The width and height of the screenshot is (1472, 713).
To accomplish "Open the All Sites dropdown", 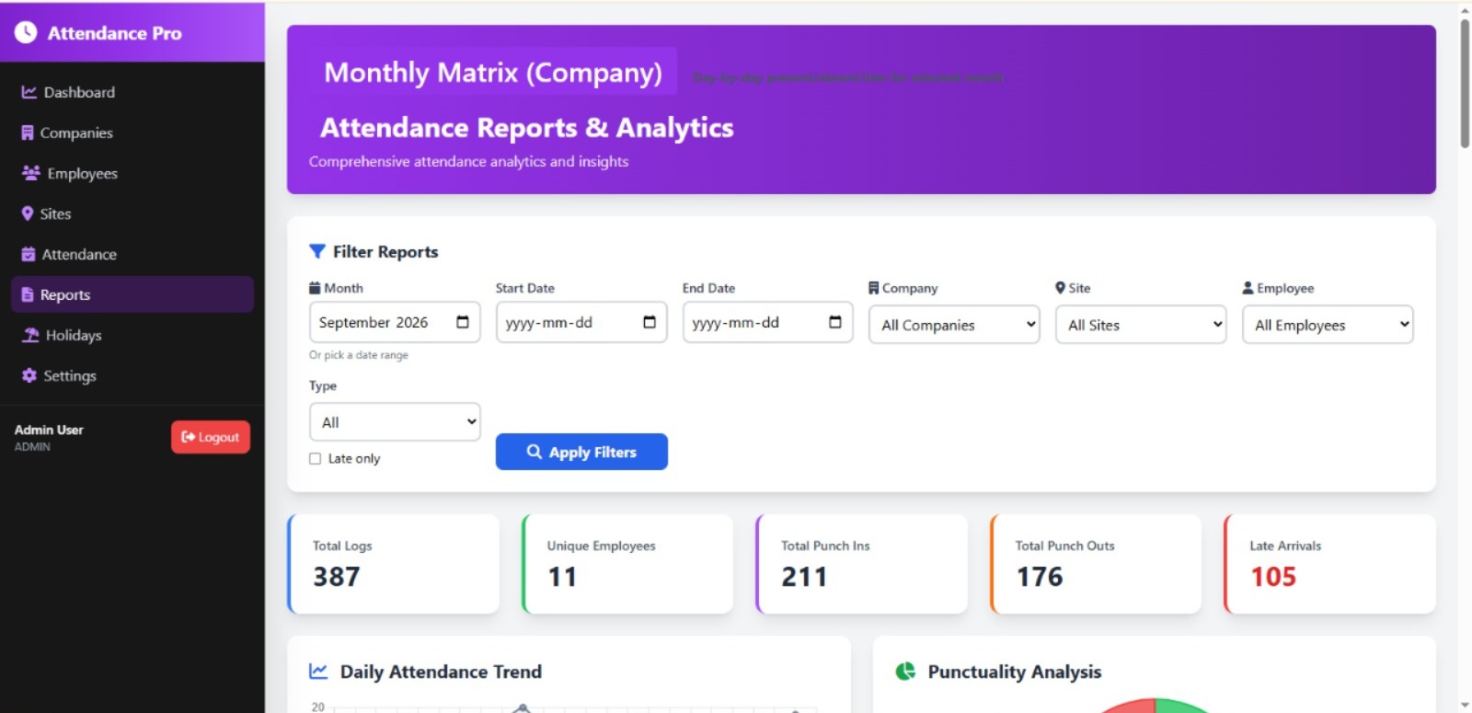I will click(x=1141, y=325).
